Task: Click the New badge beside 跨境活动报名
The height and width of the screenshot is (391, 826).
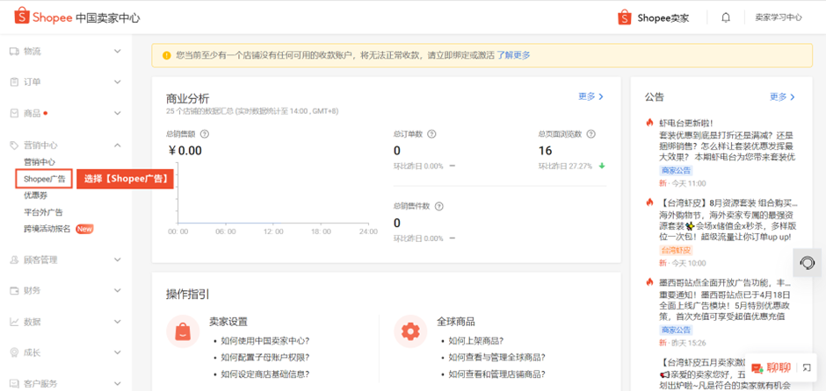Action: 84,229
